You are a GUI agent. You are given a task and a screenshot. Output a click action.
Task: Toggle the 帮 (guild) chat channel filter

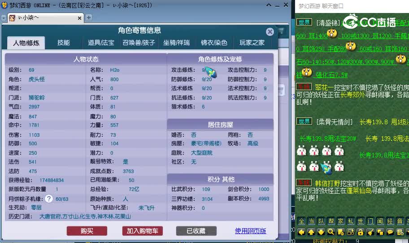[331, 221]
